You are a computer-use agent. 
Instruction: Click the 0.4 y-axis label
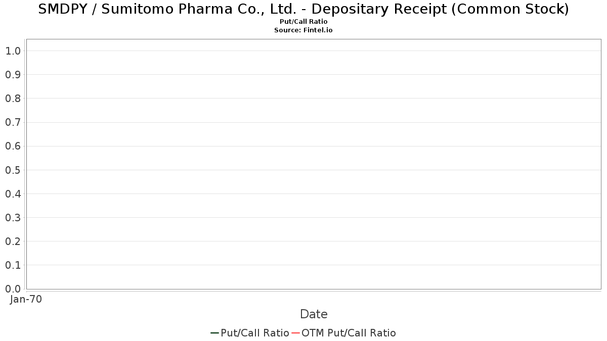(x=13, y=193)
